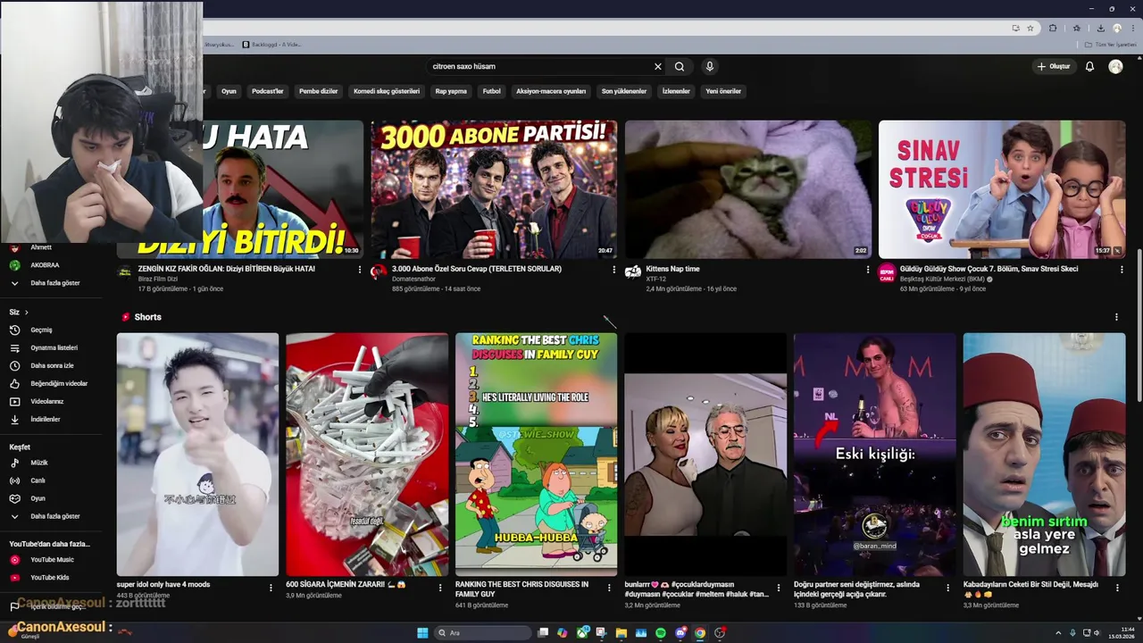
Task: Open Windows Start menu
Action: [x=422, y=633]
